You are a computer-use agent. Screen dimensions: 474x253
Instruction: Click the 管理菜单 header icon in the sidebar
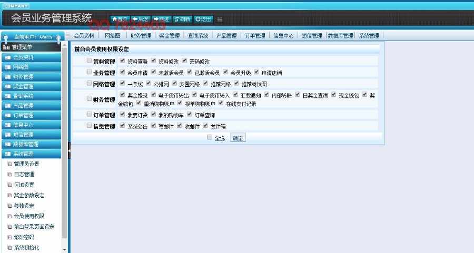pos(6,47)
